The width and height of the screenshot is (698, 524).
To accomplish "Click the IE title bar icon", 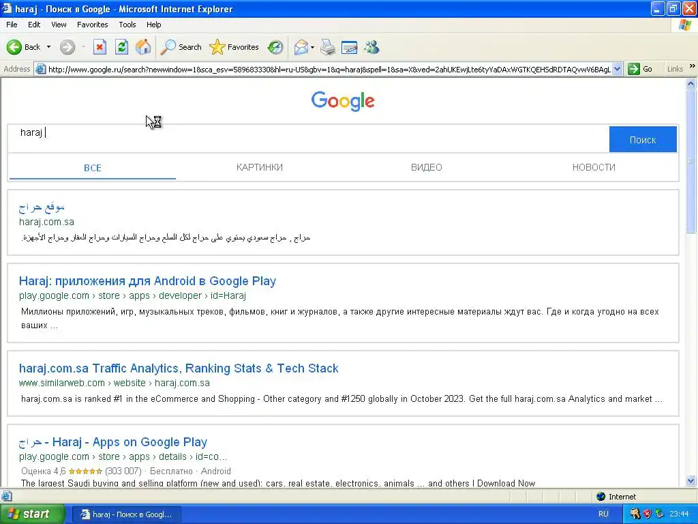I will click(x=7, y=8).
